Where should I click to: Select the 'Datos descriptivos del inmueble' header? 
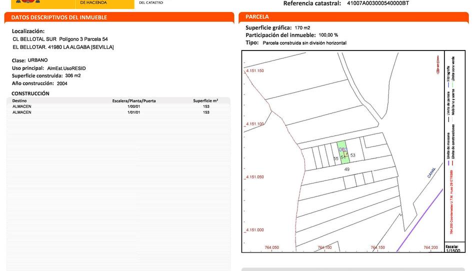click(59, 17)
